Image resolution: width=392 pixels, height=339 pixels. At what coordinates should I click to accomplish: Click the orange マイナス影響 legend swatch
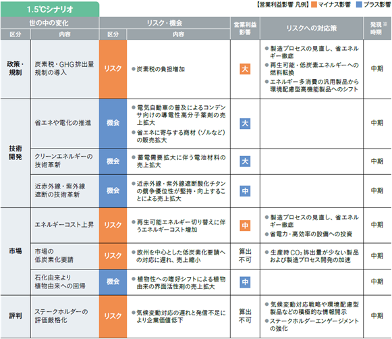314,5
